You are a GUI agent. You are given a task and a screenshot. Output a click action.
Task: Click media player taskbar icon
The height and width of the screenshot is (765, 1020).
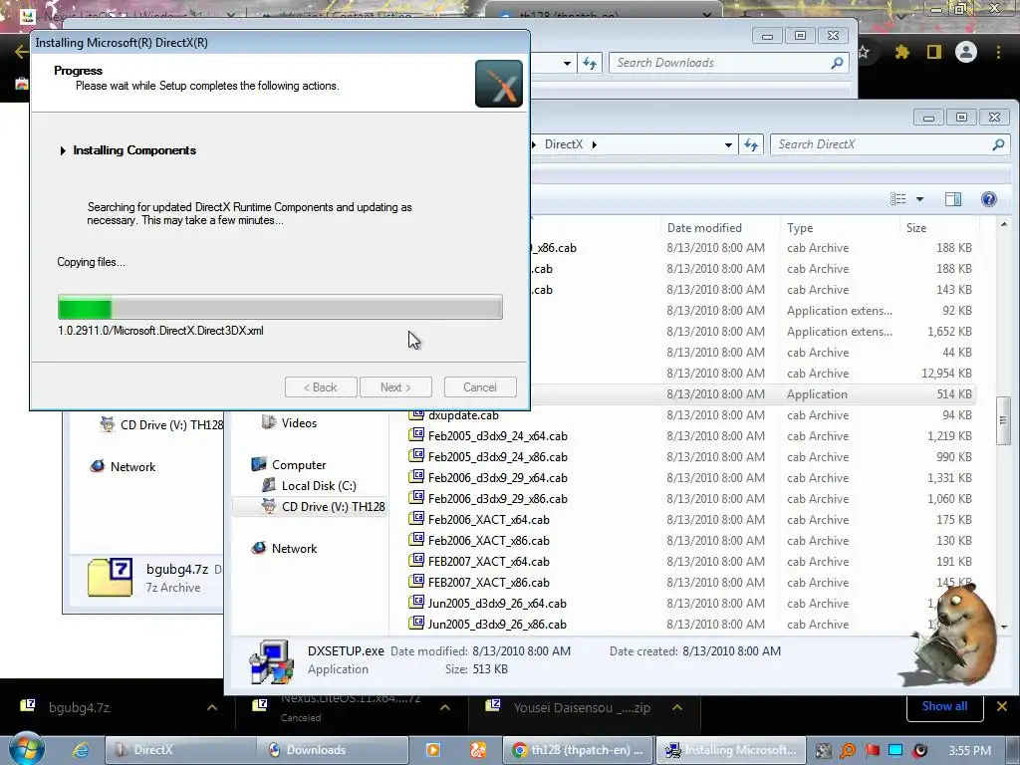(x=432, y=750)
